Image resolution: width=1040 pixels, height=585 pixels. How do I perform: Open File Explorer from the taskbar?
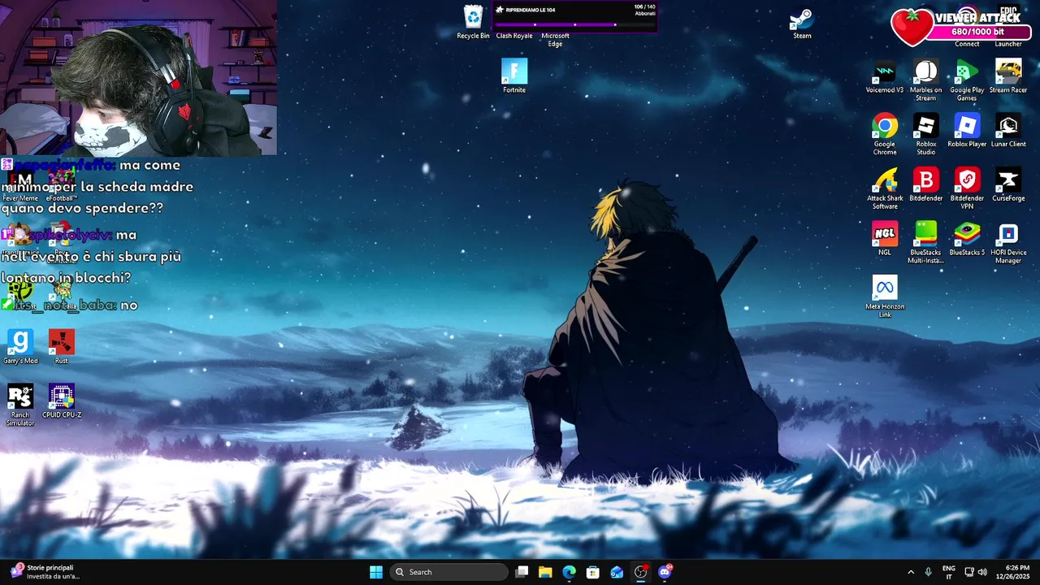pyautogui.click(x=545, y=572)
